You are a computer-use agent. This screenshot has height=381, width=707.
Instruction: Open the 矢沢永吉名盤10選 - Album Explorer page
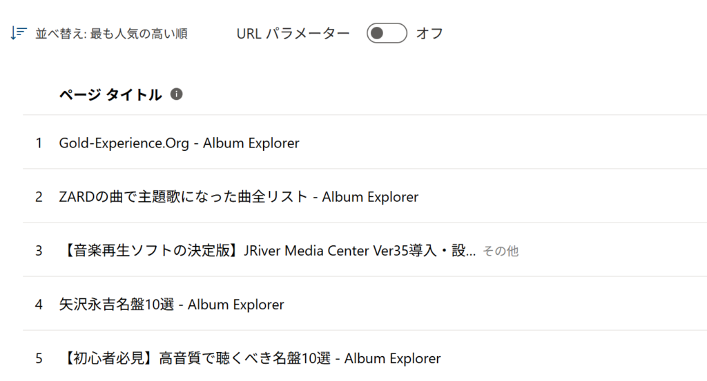pyautogui.click(x=171, y=305)
